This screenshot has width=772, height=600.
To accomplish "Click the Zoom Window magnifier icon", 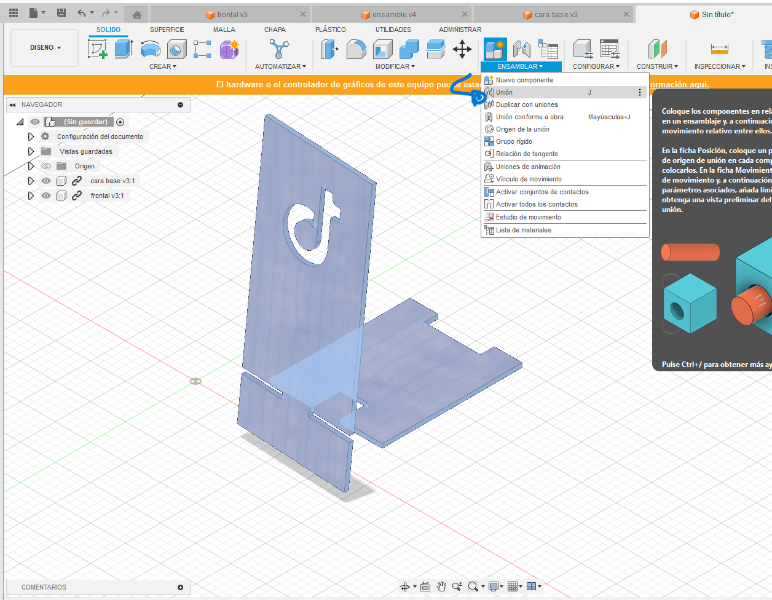I will click(x=473, y=586).
